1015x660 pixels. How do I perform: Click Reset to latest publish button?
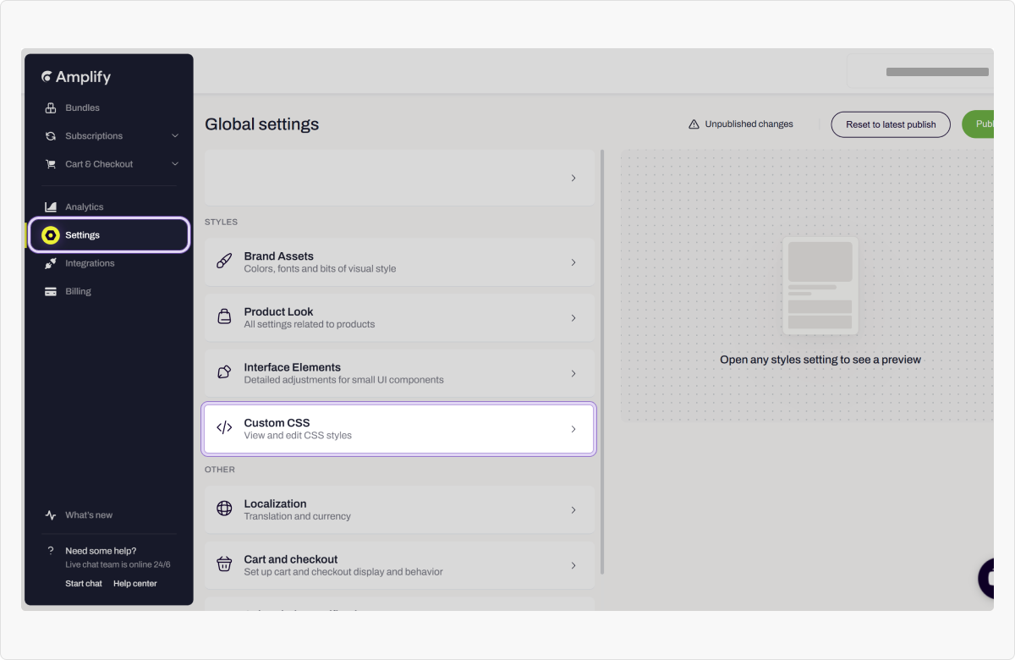pos(891,124)
